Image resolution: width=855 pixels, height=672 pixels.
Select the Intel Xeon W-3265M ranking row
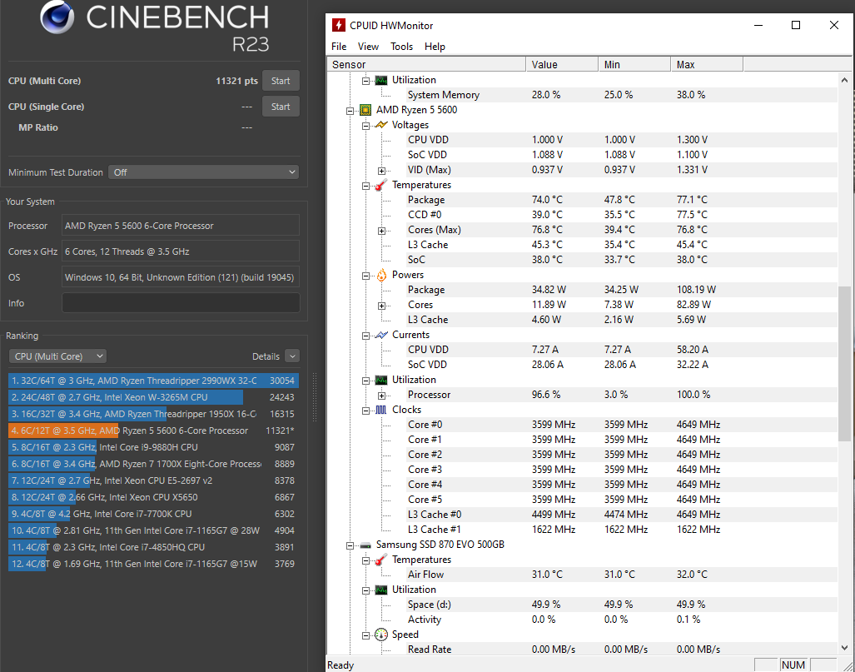point(153,397)
